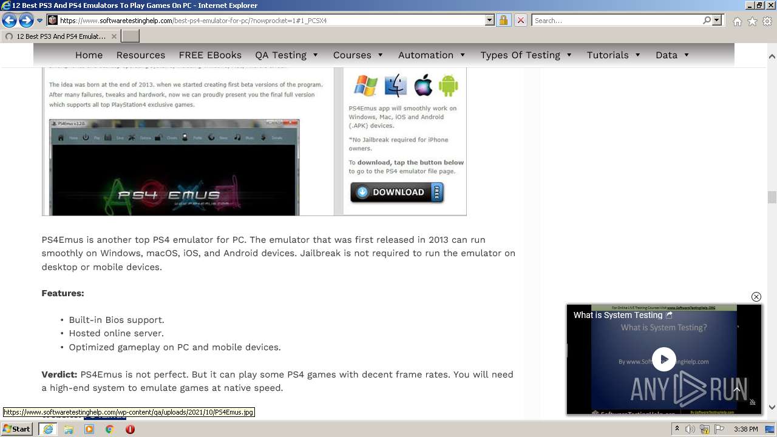The height and width of the screenshot is (437, 777).
Task: Close the current browser tab
Action: [x=114, y=36]
